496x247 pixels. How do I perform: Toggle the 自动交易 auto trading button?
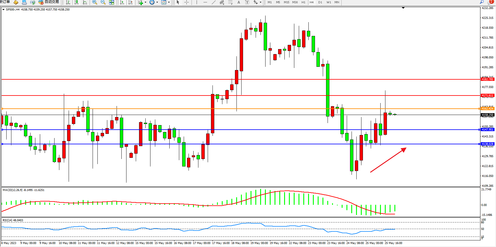[49, 2]
